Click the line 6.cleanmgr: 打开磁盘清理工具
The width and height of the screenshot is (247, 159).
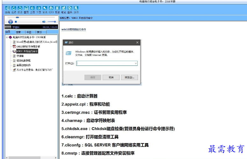(90, 137)
